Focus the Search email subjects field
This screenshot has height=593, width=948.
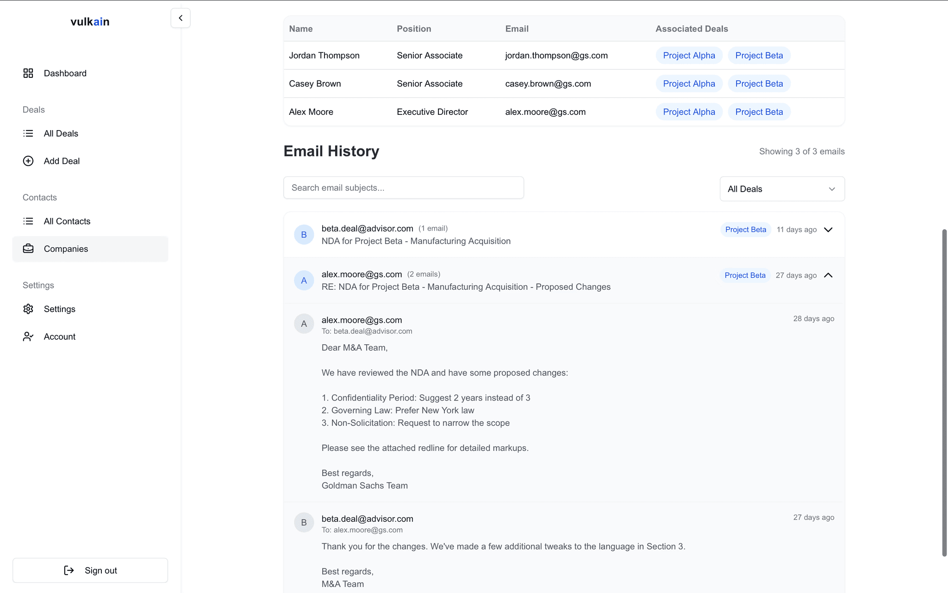click(403, 188)
